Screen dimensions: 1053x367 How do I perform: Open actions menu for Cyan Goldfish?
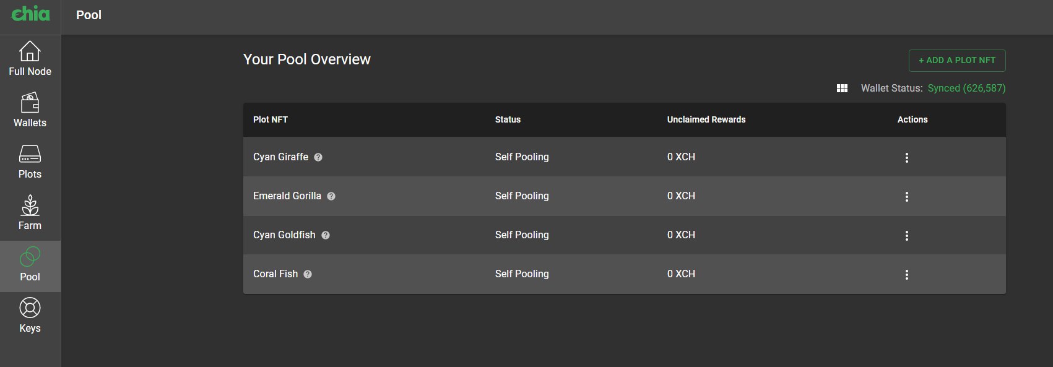tap(907, 236)
